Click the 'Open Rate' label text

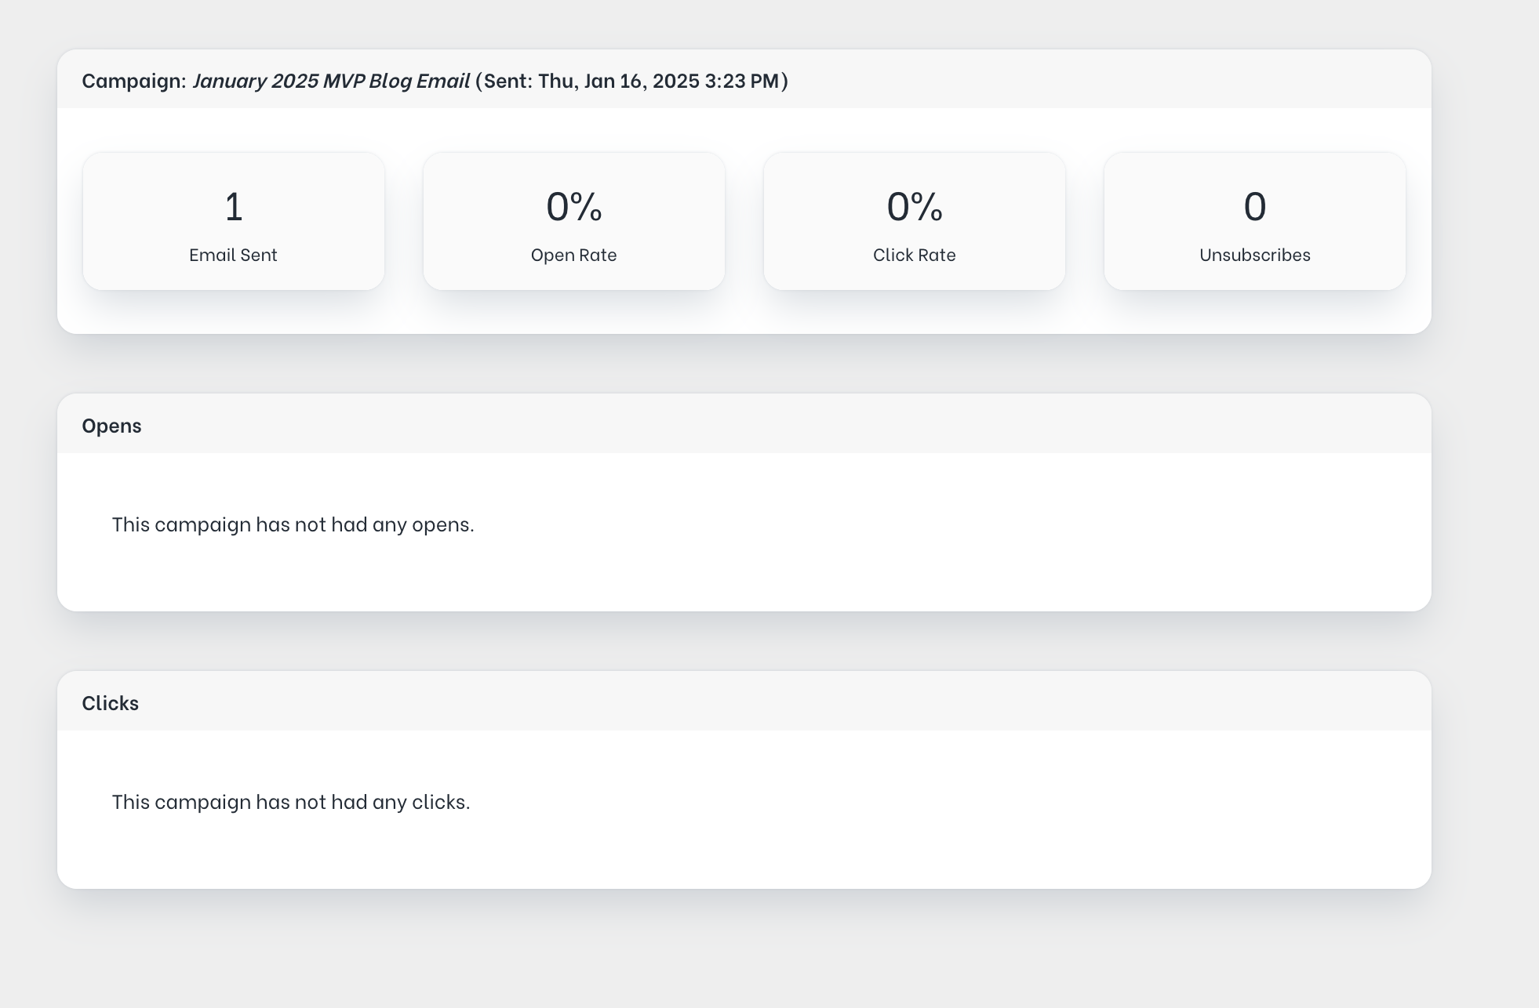573,255
